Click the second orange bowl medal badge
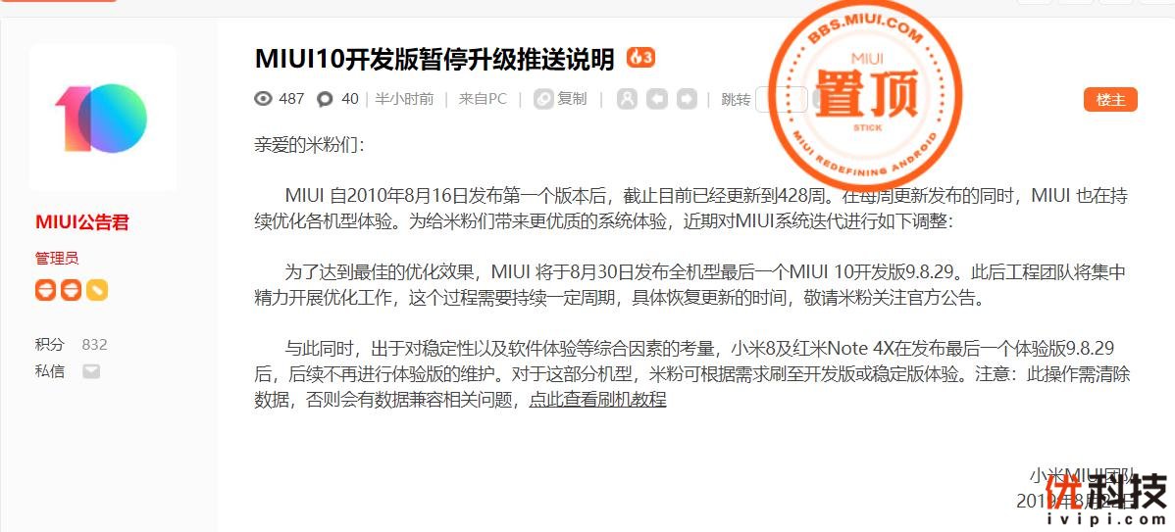The width and height of the screenshot is (1175, 532). pos(72,290)
